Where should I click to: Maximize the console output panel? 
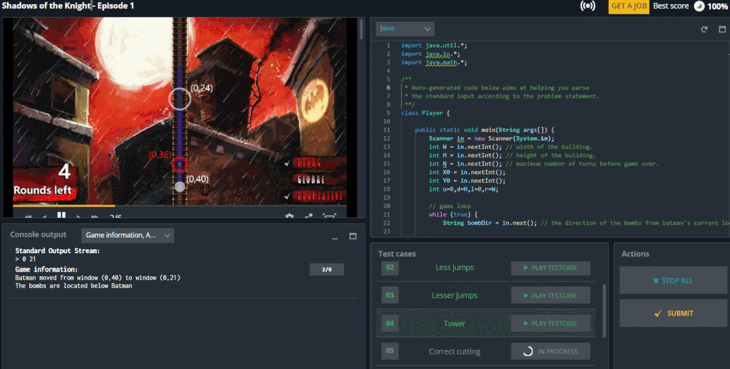353,236
